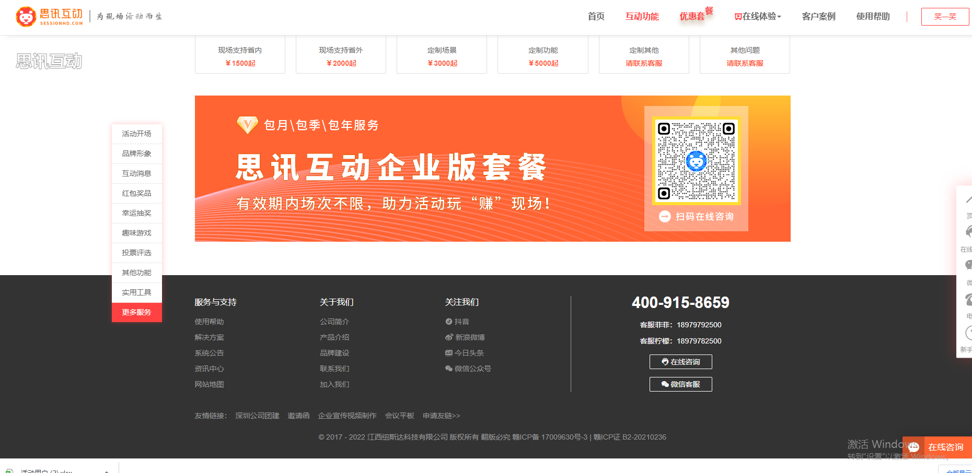This screenshot has height=473, width=972.
Task: Click the newbie-guide icon on right sidebar
Action: [x=968, y=333]
